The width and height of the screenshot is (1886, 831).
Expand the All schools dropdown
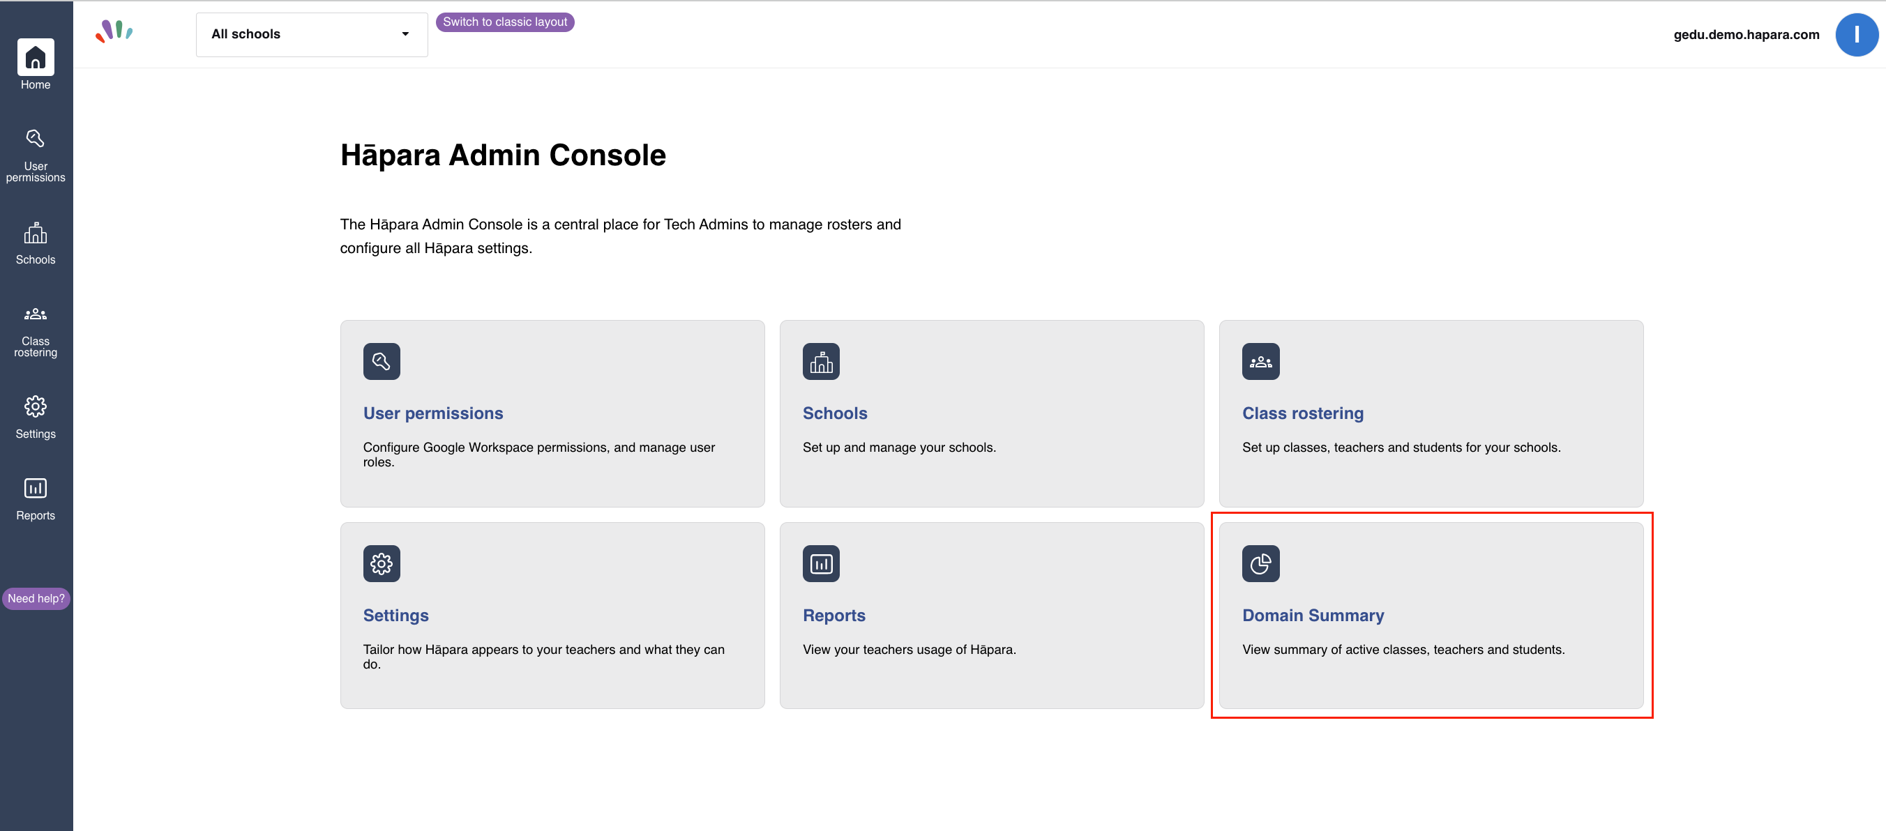pyautogui.click(x=312, y=34)
